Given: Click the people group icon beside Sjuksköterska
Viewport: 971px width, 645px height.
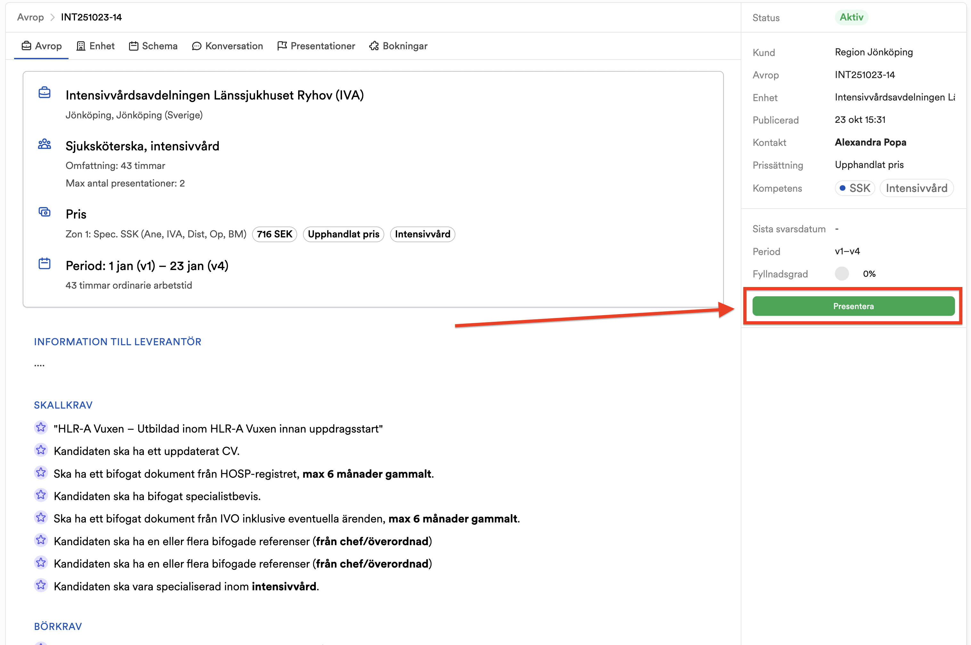Looking at the screenshot, I should [45, 144].
